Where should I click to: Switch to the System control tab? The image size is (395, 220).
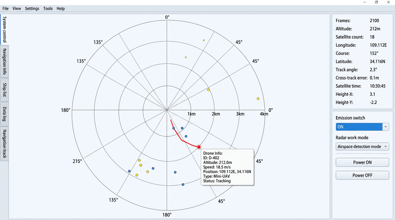point(4,29)
